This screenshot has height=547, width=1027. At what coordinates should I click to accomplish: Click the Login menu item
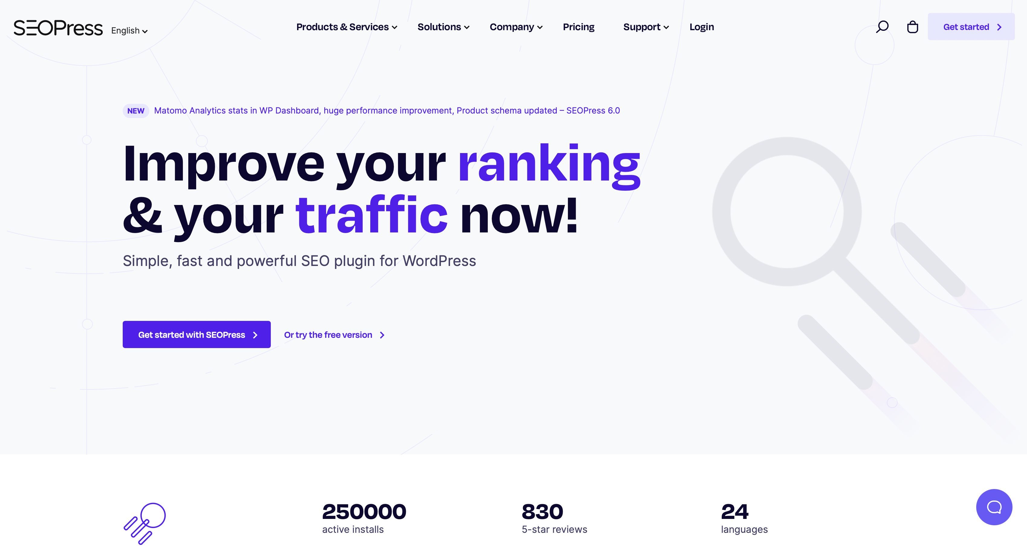[702, 27]
